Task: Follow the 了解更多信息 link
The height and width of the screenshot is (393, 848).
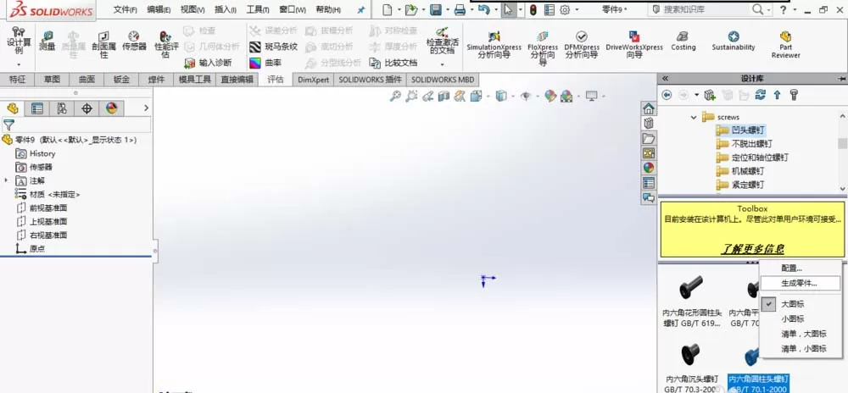Action: click(x=752, y=249)
